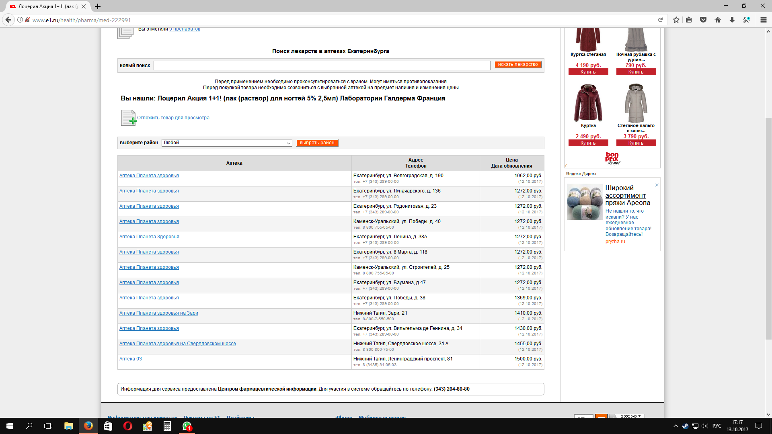
Task: Click Steam icon in system tray
Action: (685, 426)
